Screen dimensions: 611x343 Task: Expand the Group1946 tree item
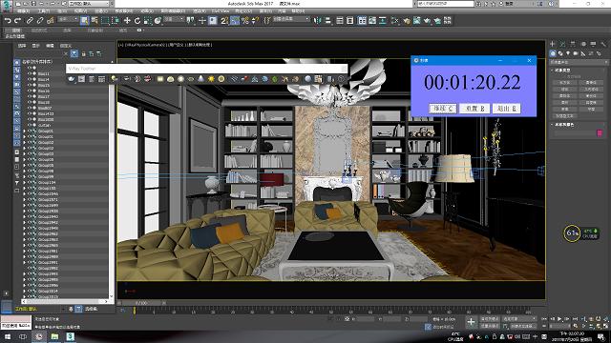[x=24, y=193]
